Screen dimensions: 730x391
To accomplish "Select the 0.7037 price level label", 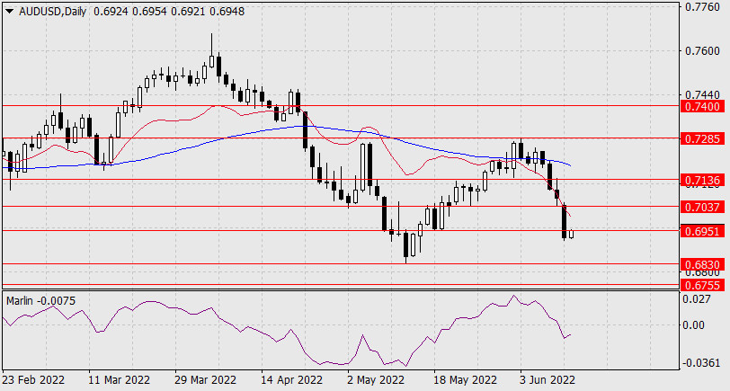I will coord(703,207).
